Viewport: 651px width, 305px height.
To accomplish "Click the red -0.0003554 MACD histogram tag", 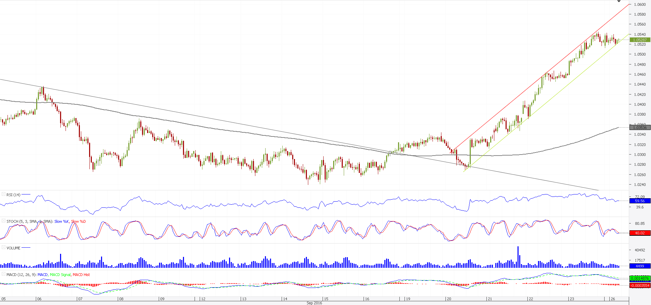I will (x=640, y=286).
